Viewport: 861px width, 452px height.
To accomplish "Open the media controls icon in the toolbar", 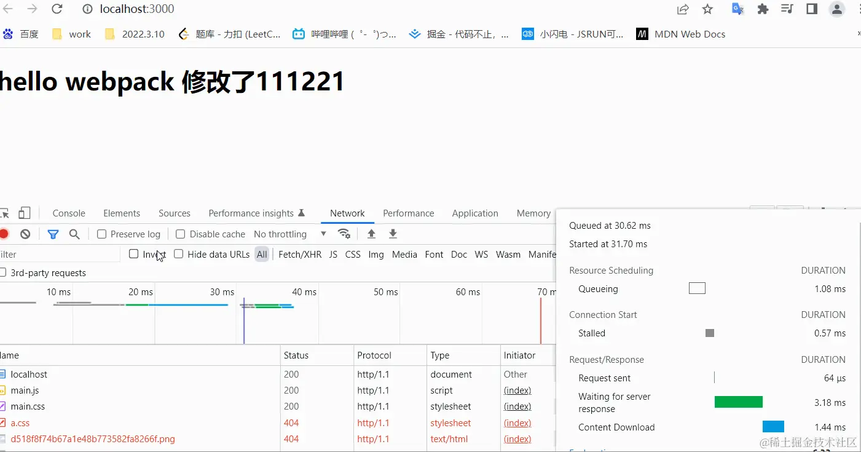I will [x=787, y=9].
